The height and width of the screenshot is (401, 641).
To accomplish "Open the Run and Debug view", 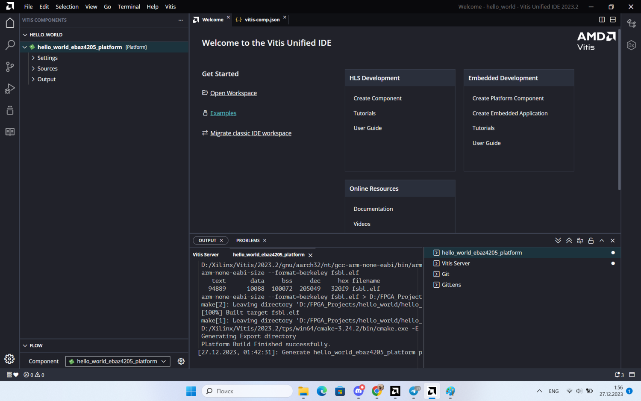I will tap(10, 88).
